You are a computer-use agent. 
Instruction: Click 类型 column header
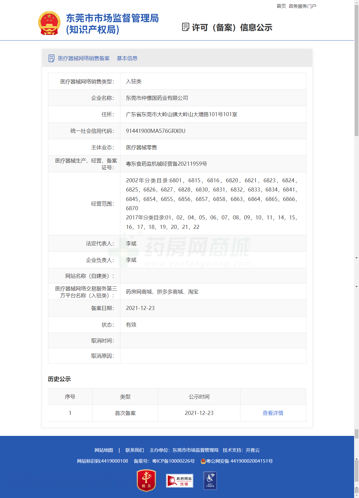coord(125,397)
